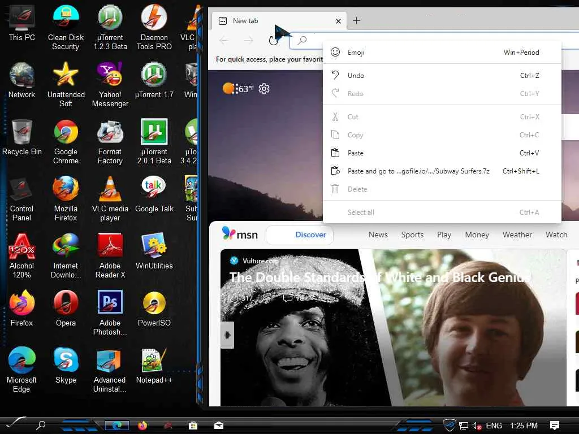Image resolution: width=579 pixels, height=434 pixels.
Task: Open Internet Download Manager icon
Action: pos(66,255)
